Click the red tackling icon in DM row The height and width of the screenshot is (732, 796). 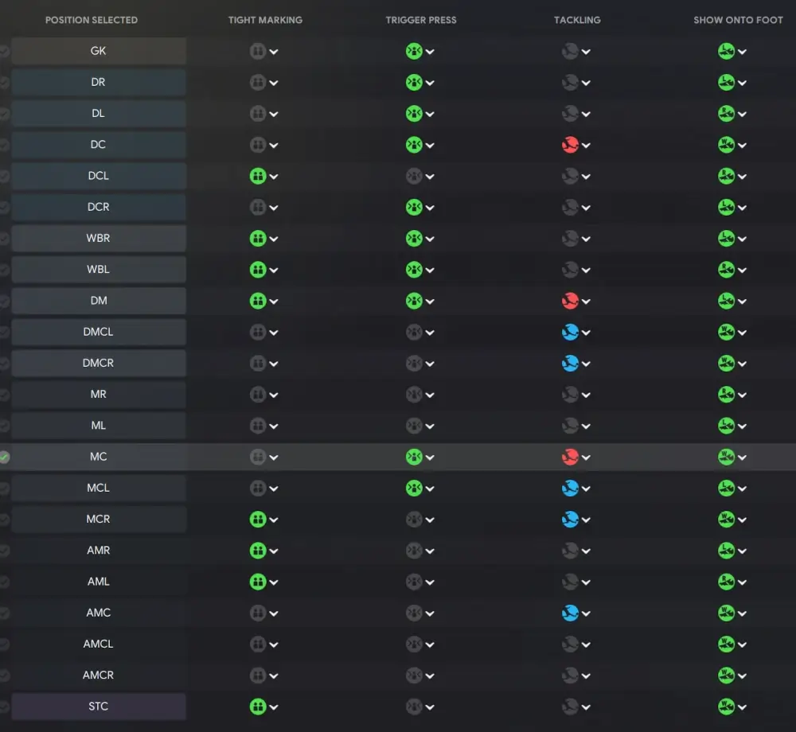[x=570, y=301]
